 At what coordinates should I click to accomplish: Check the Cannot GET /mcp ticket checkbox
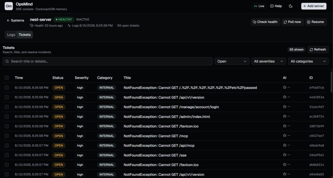pyautogui.click(x=7, y=136)
